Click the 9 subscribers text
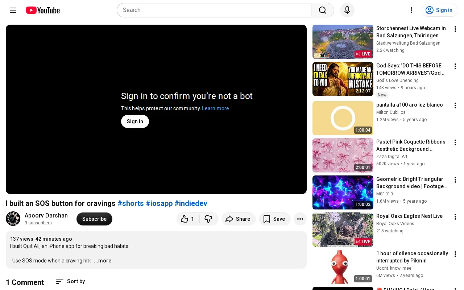This screenshot has height=290, width=464. tap(38, 223)
